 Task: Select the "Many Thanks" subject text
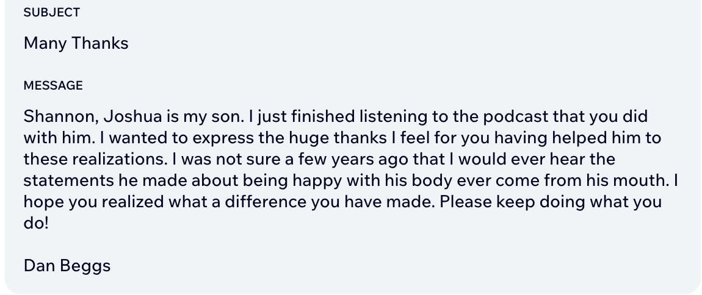click(x=76, y=43)
